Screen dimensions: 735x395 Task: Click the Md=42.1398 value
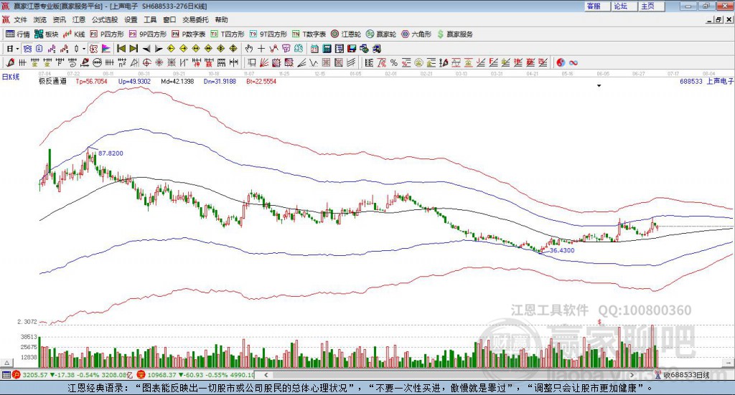pos(177,82)
